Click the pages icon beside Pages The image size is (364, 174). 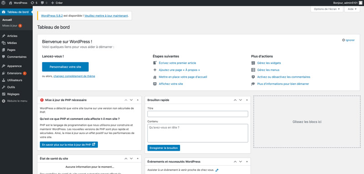pyautogui.click(x=4, y=50)
